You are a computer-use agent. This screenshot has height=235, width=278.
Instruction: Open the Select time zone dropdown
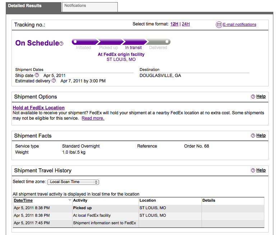73,182
